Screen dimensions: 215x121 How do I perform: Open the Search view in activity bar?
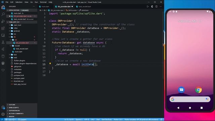(x=3, y=14)
